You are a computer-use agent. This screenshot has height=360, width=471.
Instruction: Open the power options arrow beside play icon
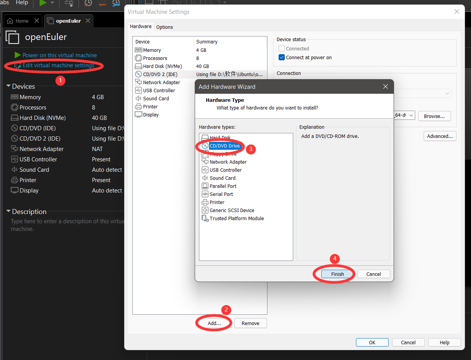[52, 3]
